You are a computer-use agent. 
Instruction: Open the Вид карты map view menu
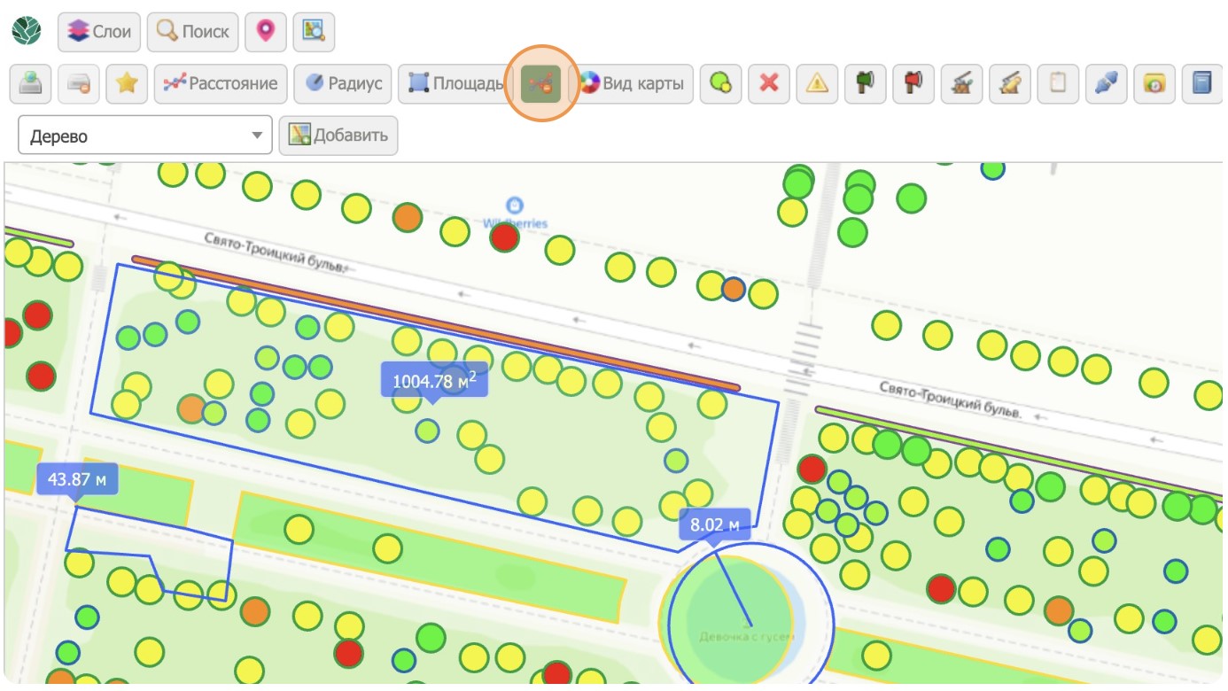(632, 84)
